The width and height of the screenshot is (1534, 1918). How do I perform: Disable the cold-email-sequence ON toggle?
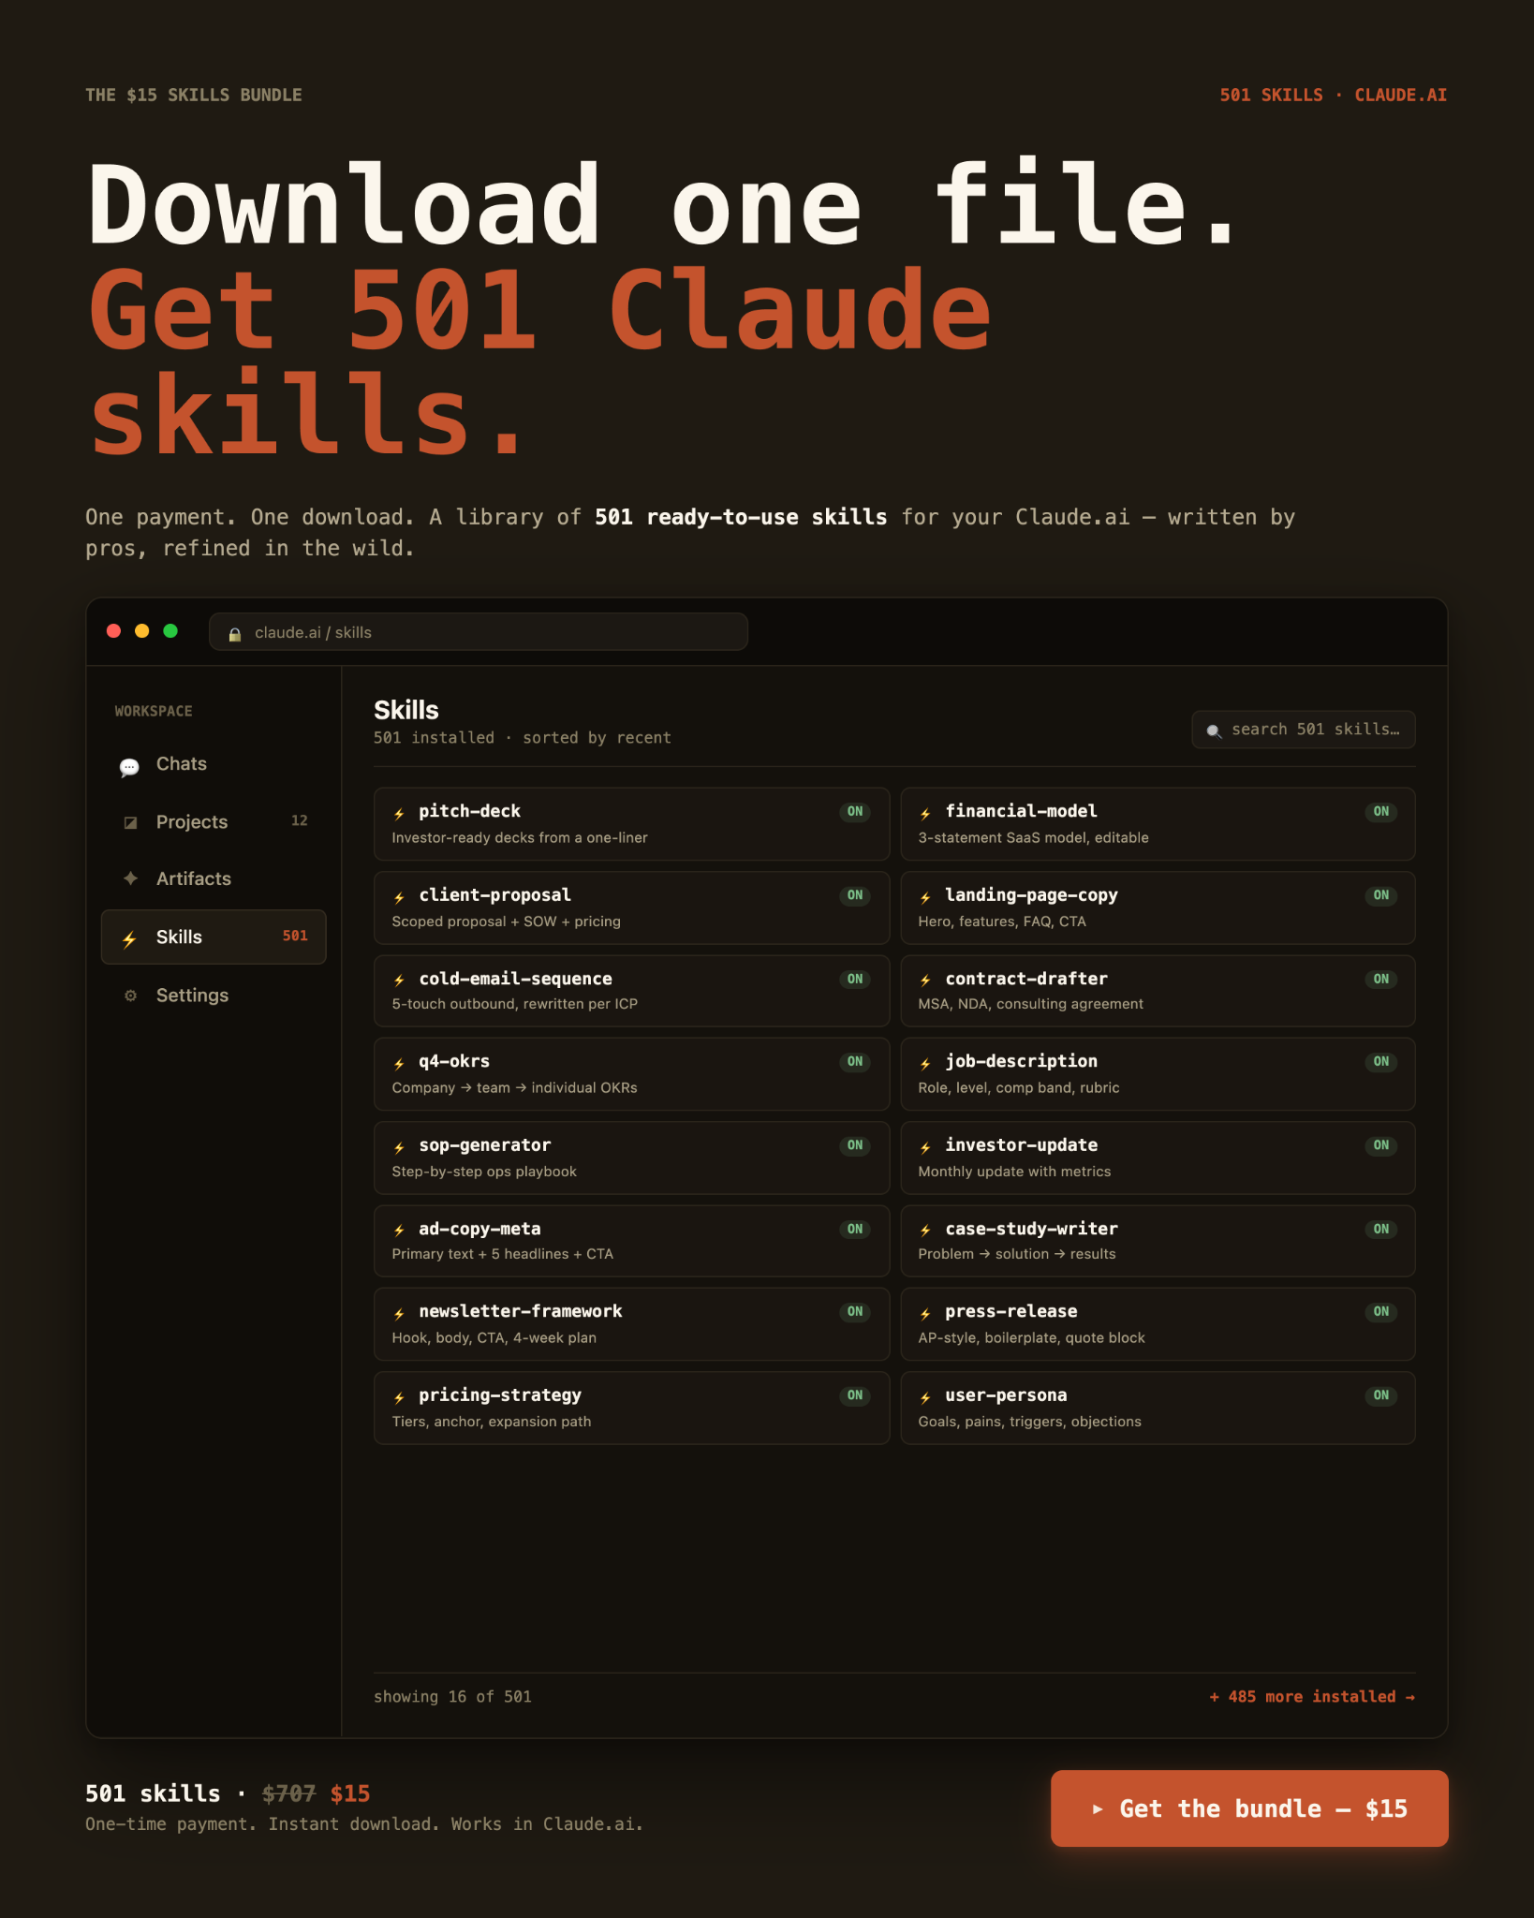[x=855, y=979]
